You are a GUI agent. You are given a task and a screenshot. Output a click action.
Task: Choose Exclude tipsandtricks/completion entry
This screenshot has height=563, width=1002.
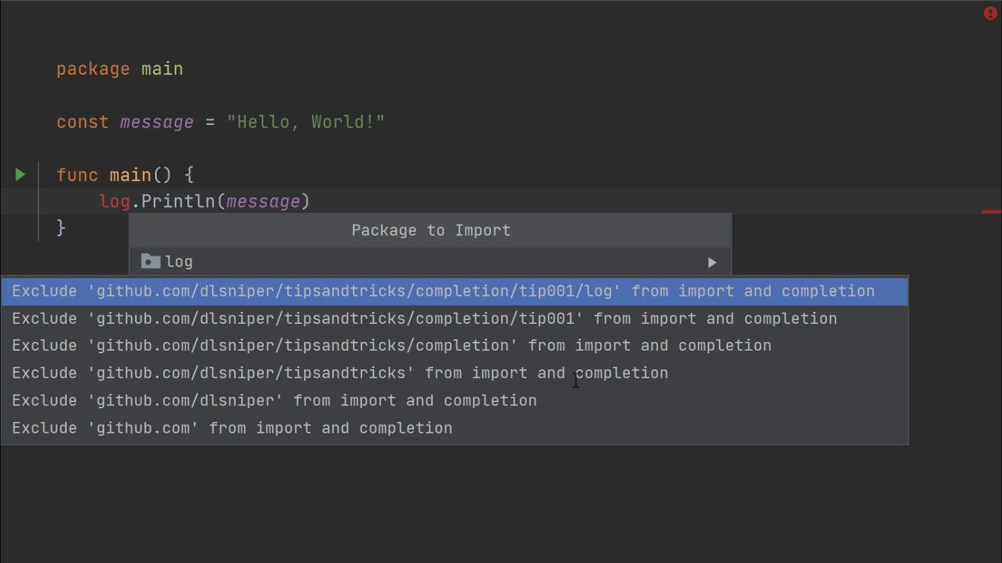click(454, 346)
